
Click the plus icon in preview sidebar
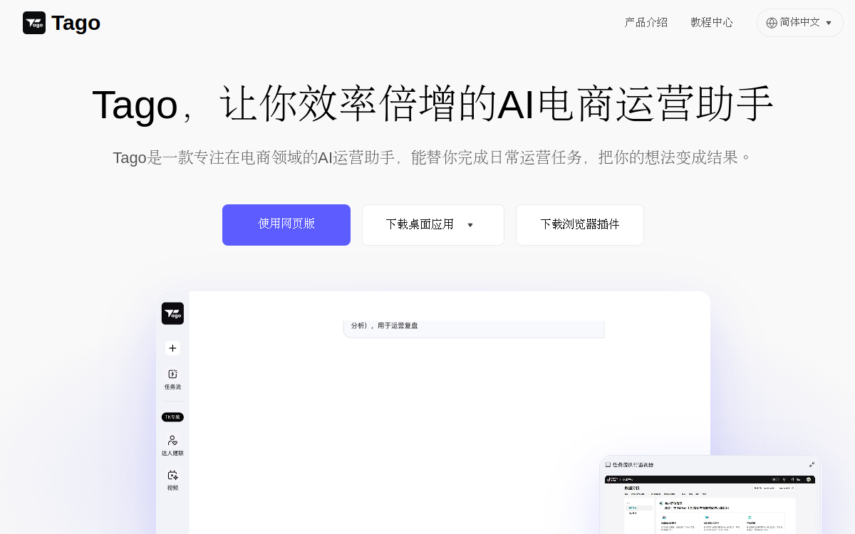(x=172, y=348)
